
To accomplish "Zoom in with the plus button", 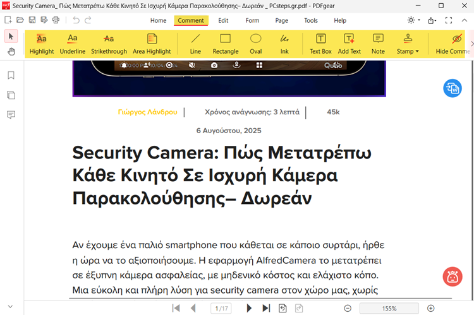I will 431,308.
